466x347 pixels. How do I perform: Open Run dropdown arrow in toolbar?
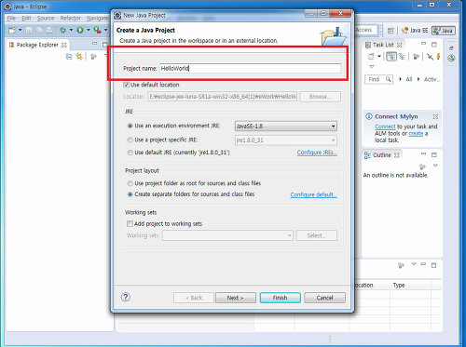(x=89, y=30)
